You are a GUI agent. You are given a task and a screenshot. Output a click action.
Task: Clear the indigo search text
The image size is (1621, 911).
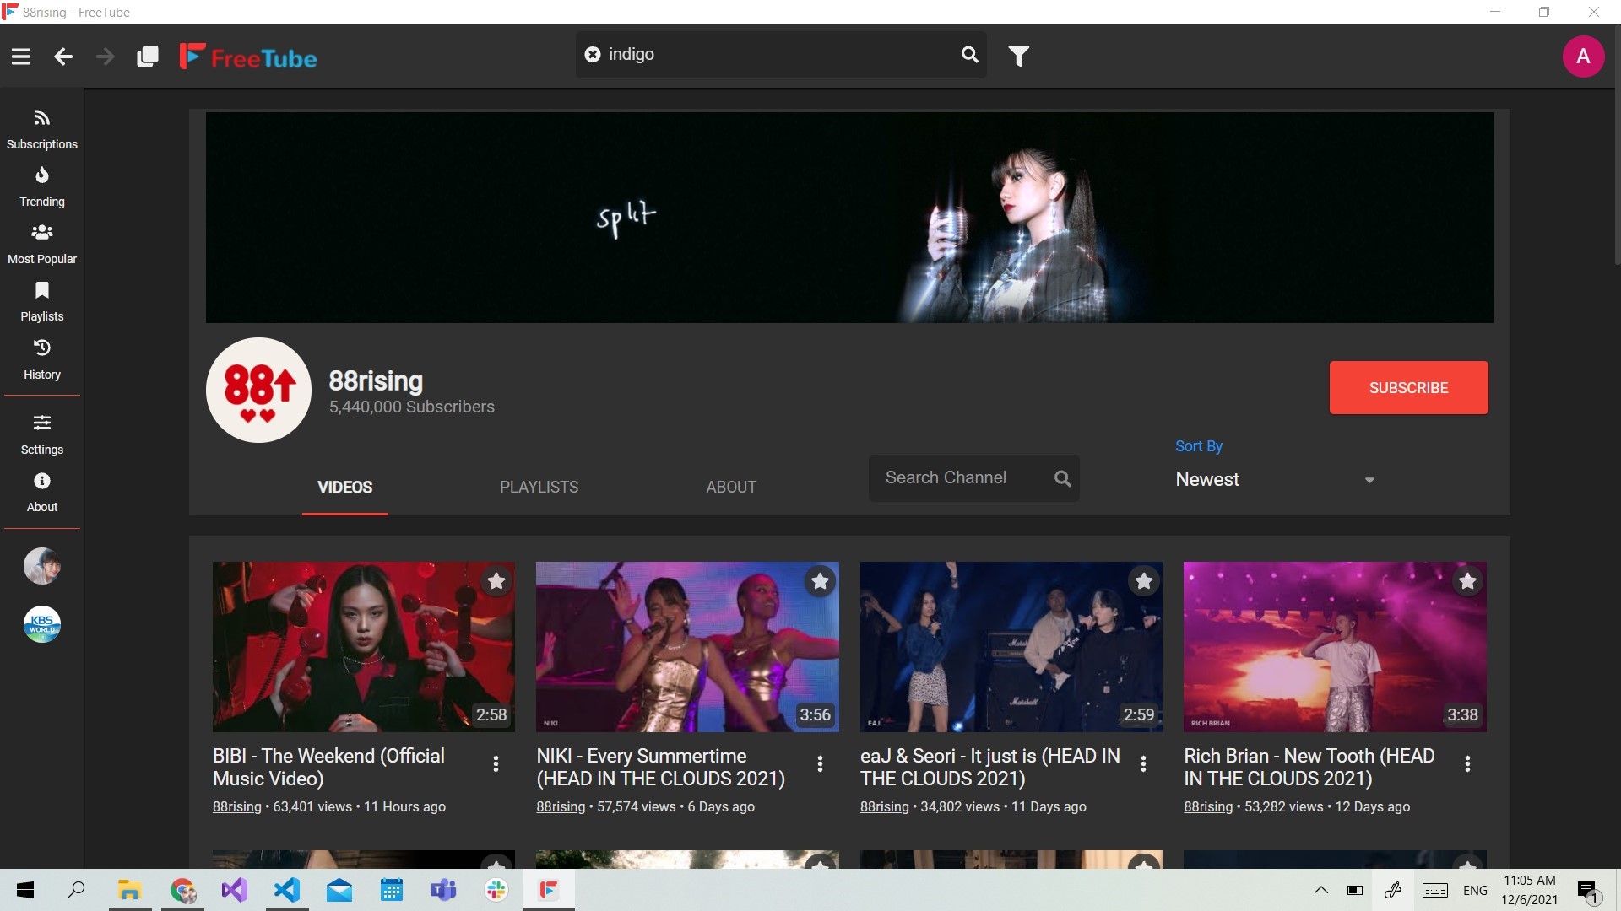pyautogui.click(x=593, y=54)
